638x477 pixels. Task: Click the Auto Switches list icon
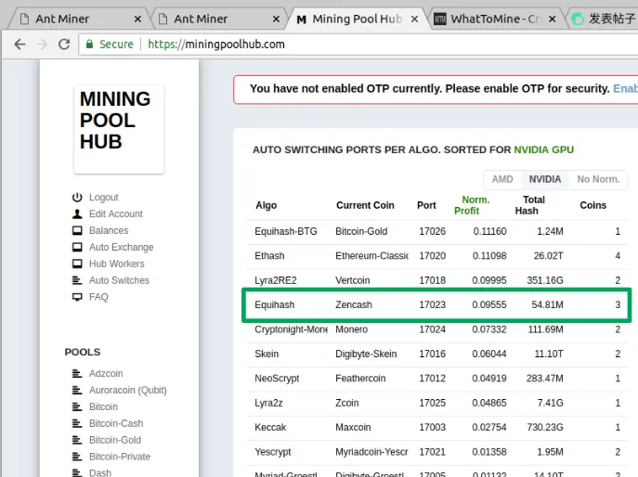pyautogui.click(x=77, y=280)
